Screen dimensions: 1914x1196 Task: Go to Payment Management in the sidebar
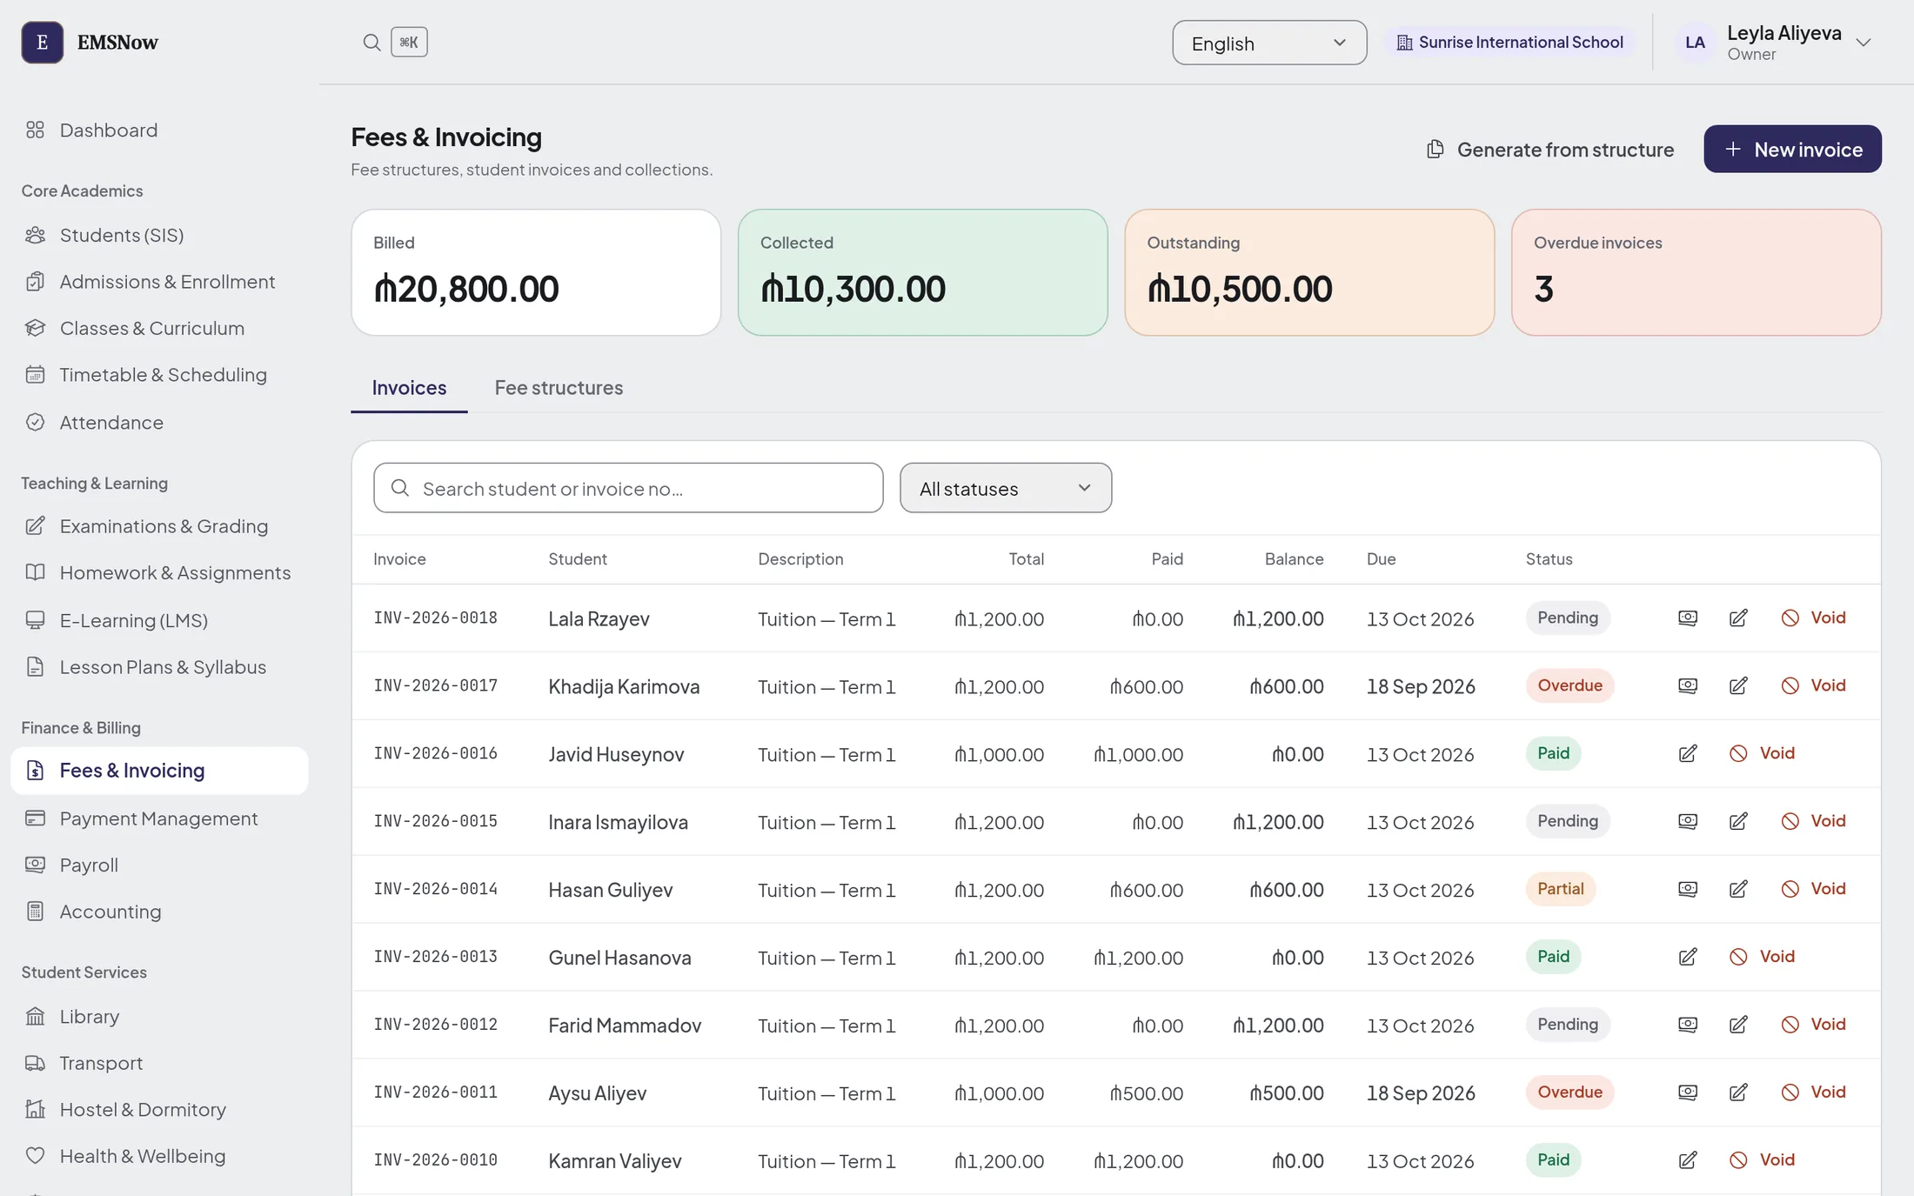(x=159, y=818)
